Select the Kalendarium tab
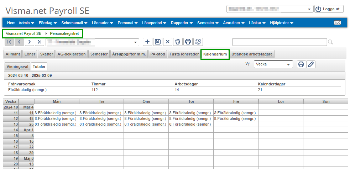This screenshot has width=350, height=169. click(x=215, y=54)
